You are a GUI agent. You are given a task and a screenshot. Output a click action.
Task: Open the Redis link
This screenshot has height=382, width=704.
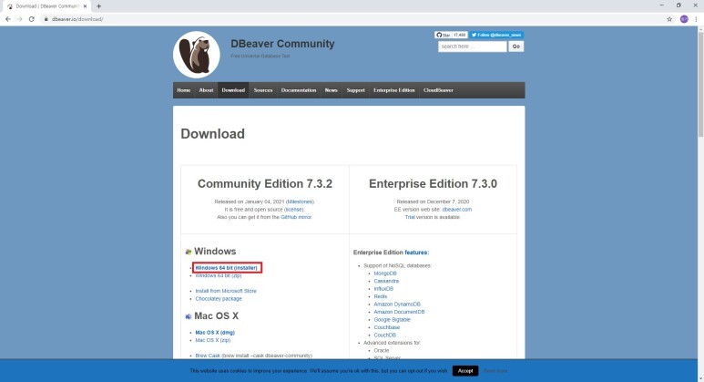pos(381,296)
